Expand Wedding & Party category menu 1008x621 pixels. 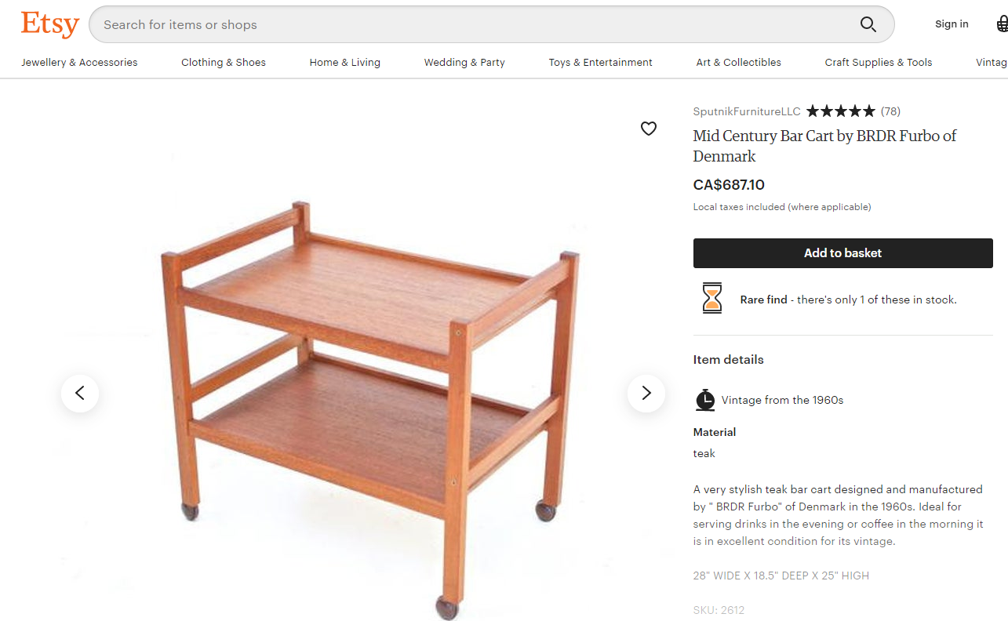[464, 63]
